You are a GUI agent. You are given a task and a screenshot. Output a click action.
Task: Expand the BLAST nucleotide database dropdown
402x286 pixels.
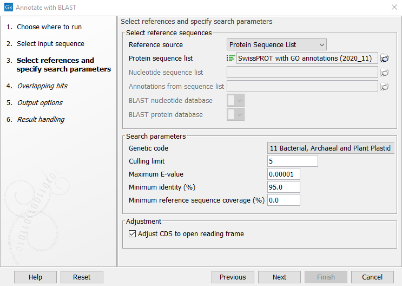point(236,100)
